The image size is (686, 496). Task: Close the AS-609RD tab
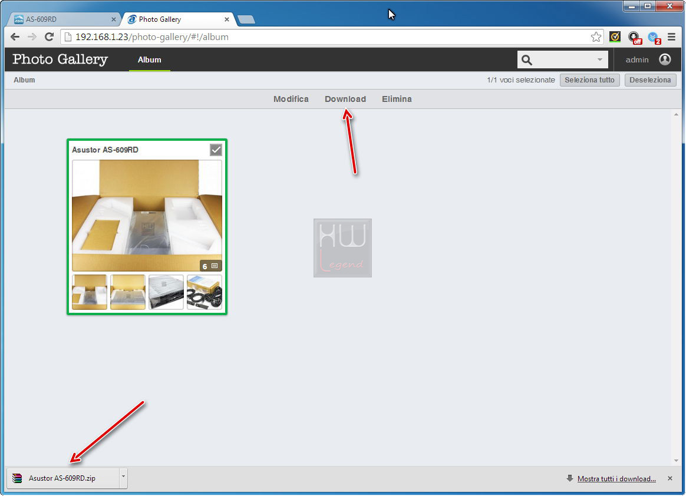(x=114, y=19)
